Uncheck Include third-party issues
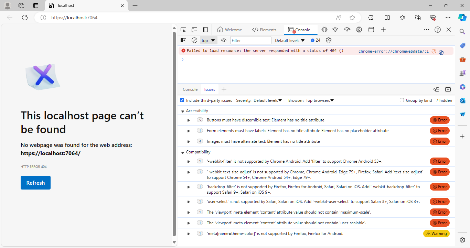This screenshot has height=248, width=470. pos(182,100)
